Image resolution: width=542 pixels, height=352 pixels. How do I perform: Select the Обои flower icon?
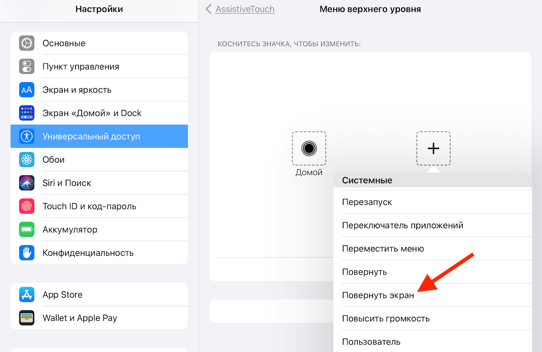[x=27, y=160]
